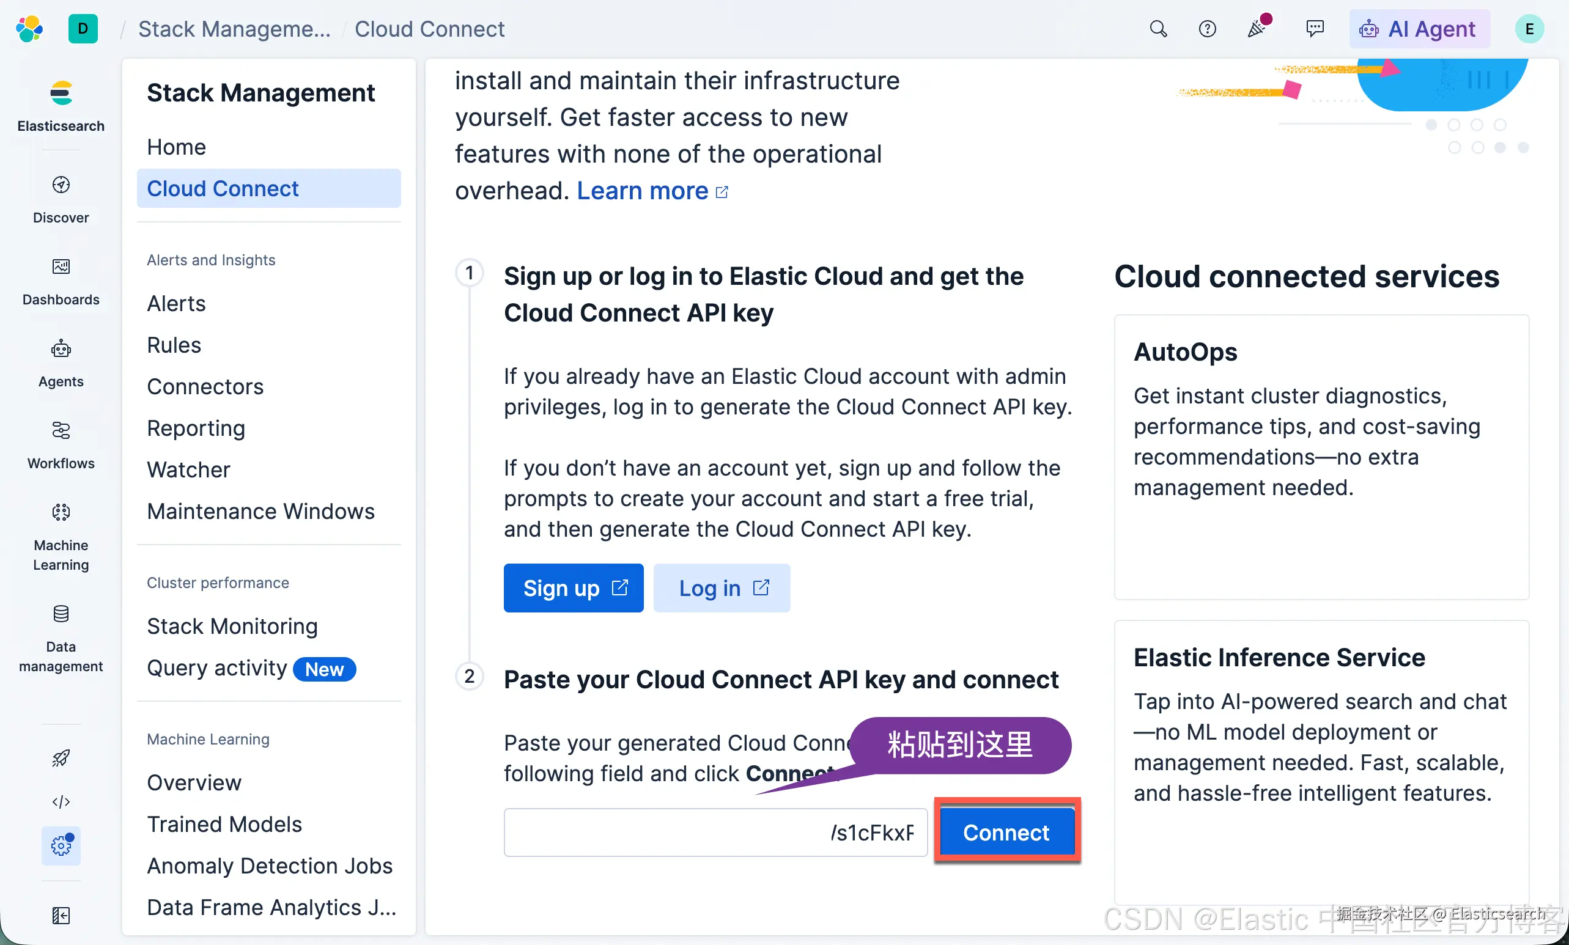1569x945 pixels.
Task: Open Watcher in the menu
Action: click(188, 469)
